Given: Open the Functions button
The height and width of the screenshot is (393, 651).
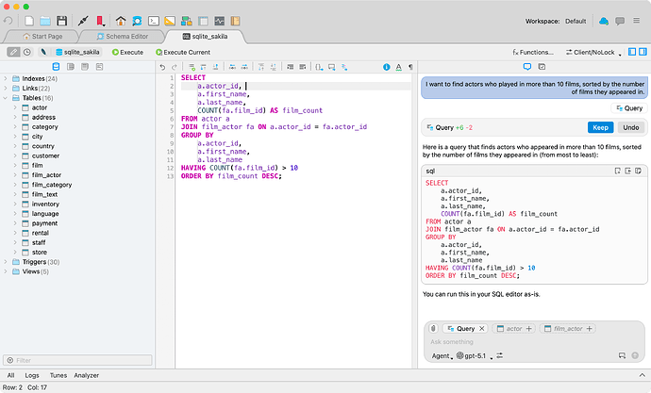Looking at the screenshot, I should [533, 52].
